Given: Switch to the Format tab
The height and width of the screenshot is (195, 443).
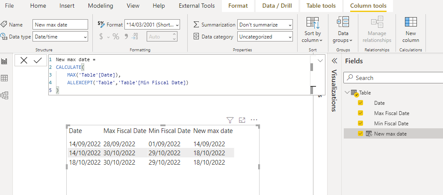Looking at the screenshot, I should (238, 6).
